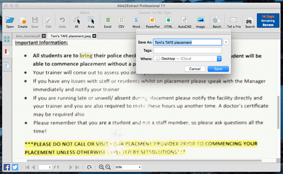283x174 pixels.
Task: Click the vertical scrollbar thumb
Action: [278, 112]
